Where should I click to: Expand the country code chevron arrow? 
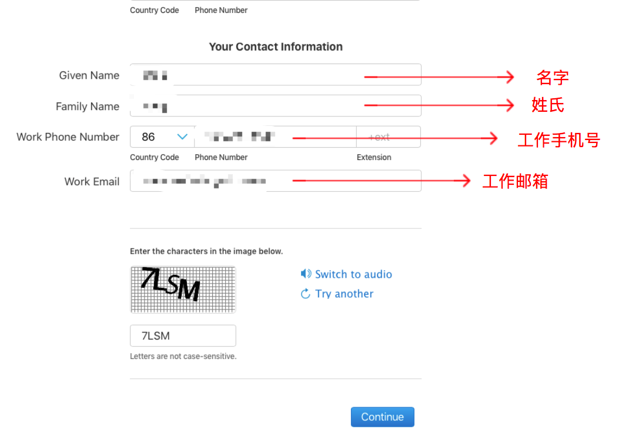pyautogui.click(x=182, y=137)
